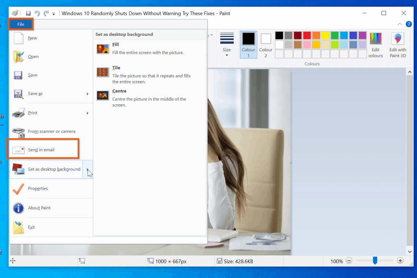Click the zoom in plus button
The width and height of the screenshot is (417, 278).
[400, 261]
